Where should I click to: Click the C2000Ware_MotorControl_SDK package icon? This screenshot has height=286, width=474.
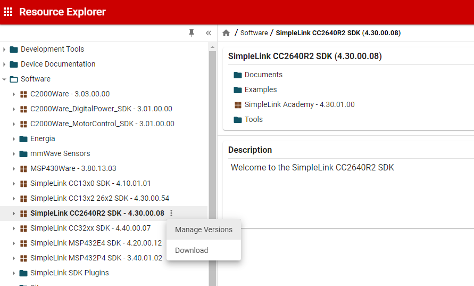click(x=23, y=124)
